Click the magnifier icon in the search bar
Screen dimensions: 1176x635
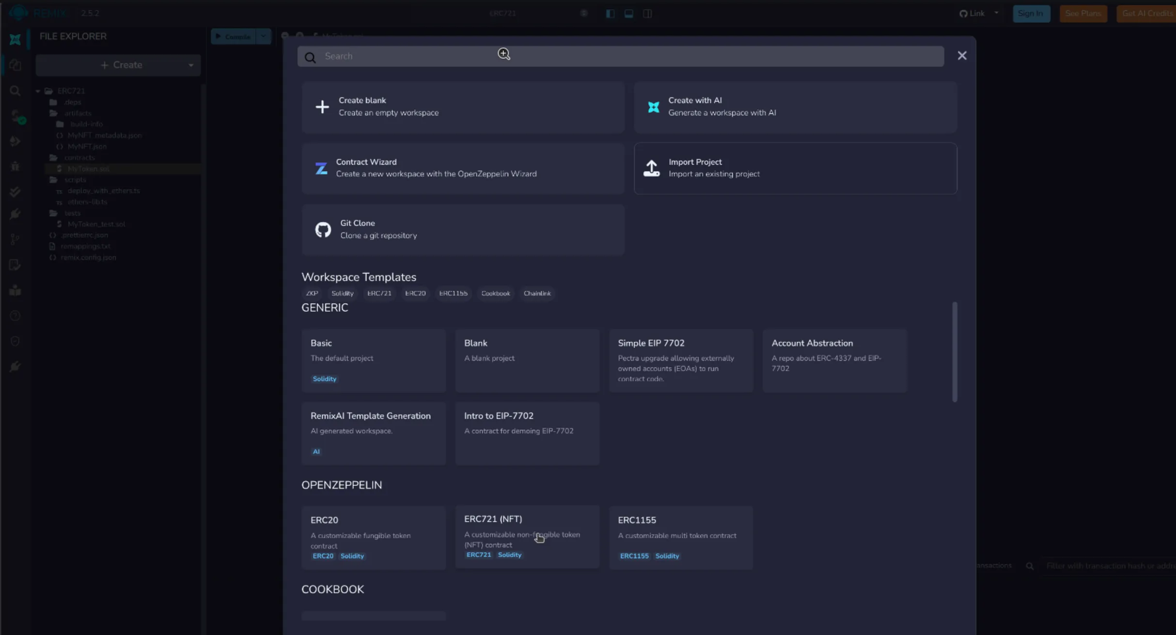tap(310, 58)
